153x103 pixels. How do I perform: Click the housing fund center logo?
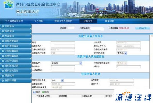click(x=9, y=4)
